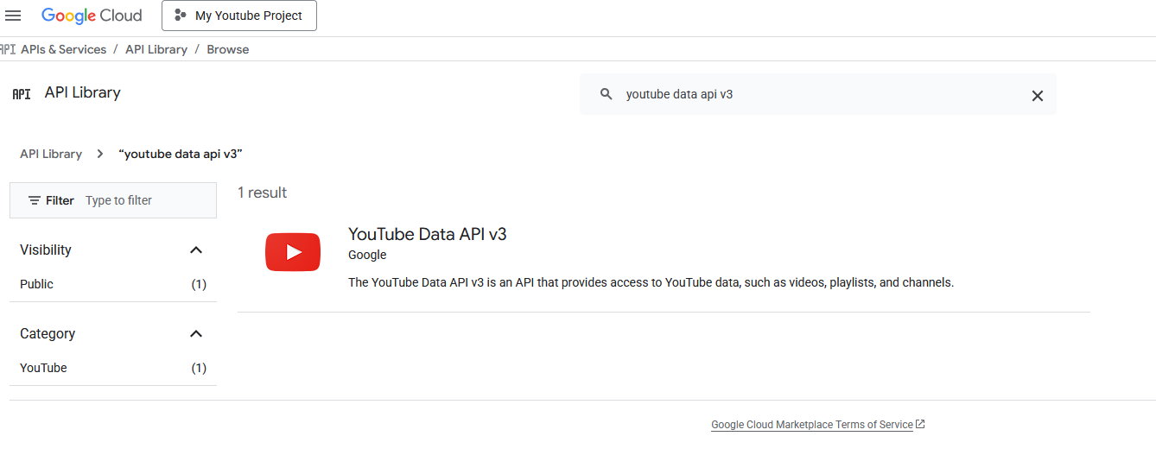Clear the search with the X icon

(1038, 95)
